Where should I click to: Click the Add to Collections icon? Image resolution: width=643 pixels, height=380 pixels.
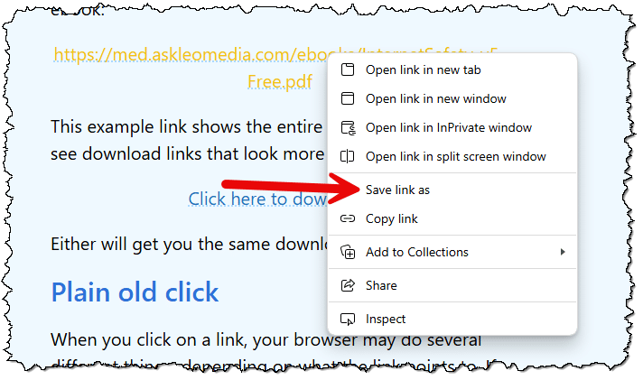pyautogui.click(x=348, y=252)
